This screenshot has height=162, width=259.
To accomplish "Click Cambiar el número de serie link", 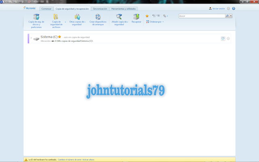I will click(x=70, y=160).
